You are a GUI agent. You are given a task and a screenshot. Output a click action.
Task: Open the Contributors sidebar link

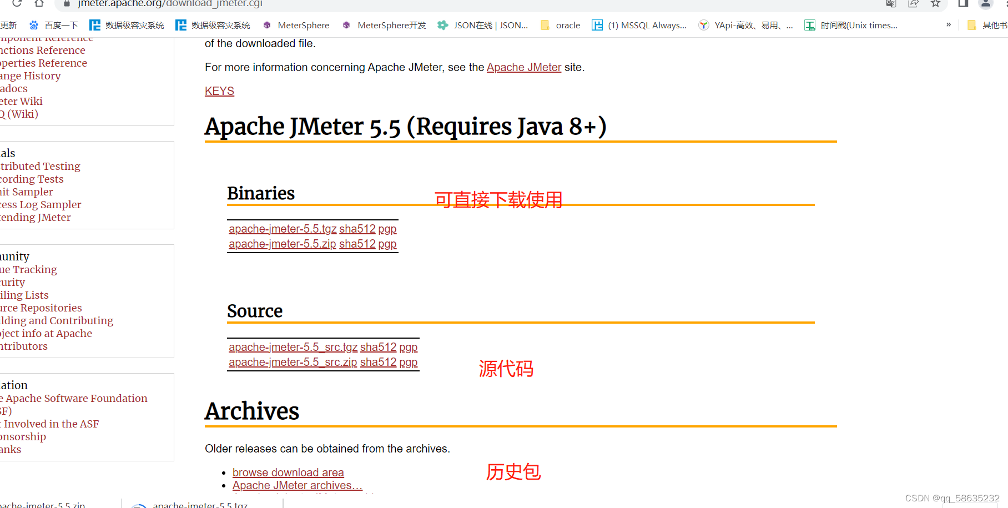coord(24,346)
